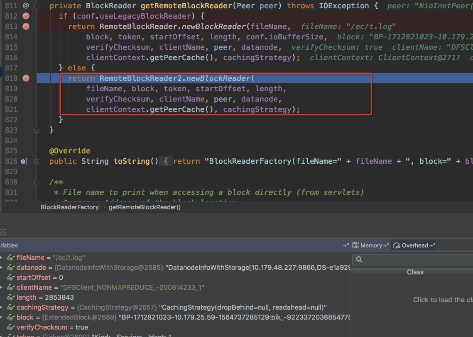Click cachingStrategy on line 821

(257, 109)
